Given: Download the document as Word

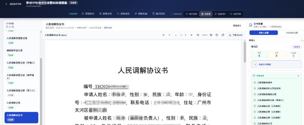Looking at the screenshot, I should (235, 35).
